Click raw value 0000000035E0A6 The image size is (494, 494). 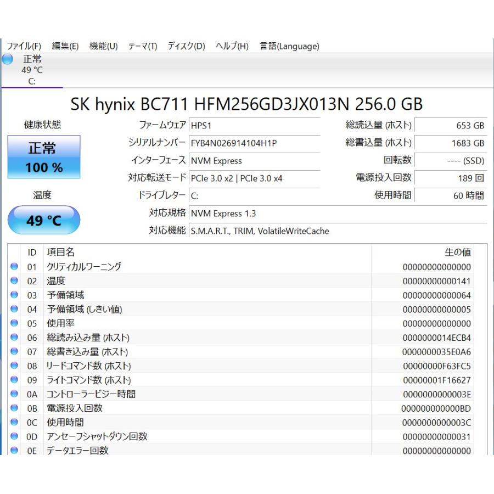[437, 352]
